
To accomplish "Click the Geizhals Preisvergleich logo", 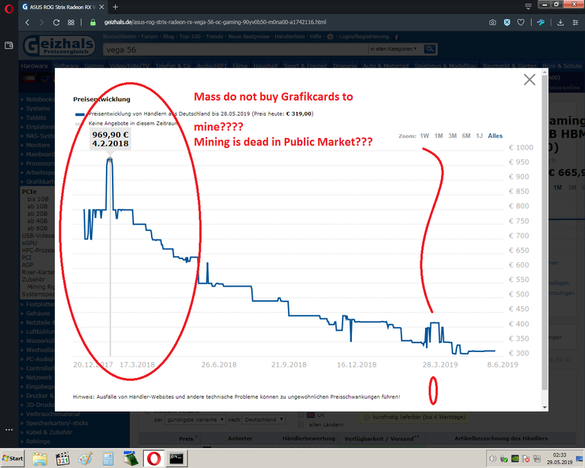I will coord(59,46).
